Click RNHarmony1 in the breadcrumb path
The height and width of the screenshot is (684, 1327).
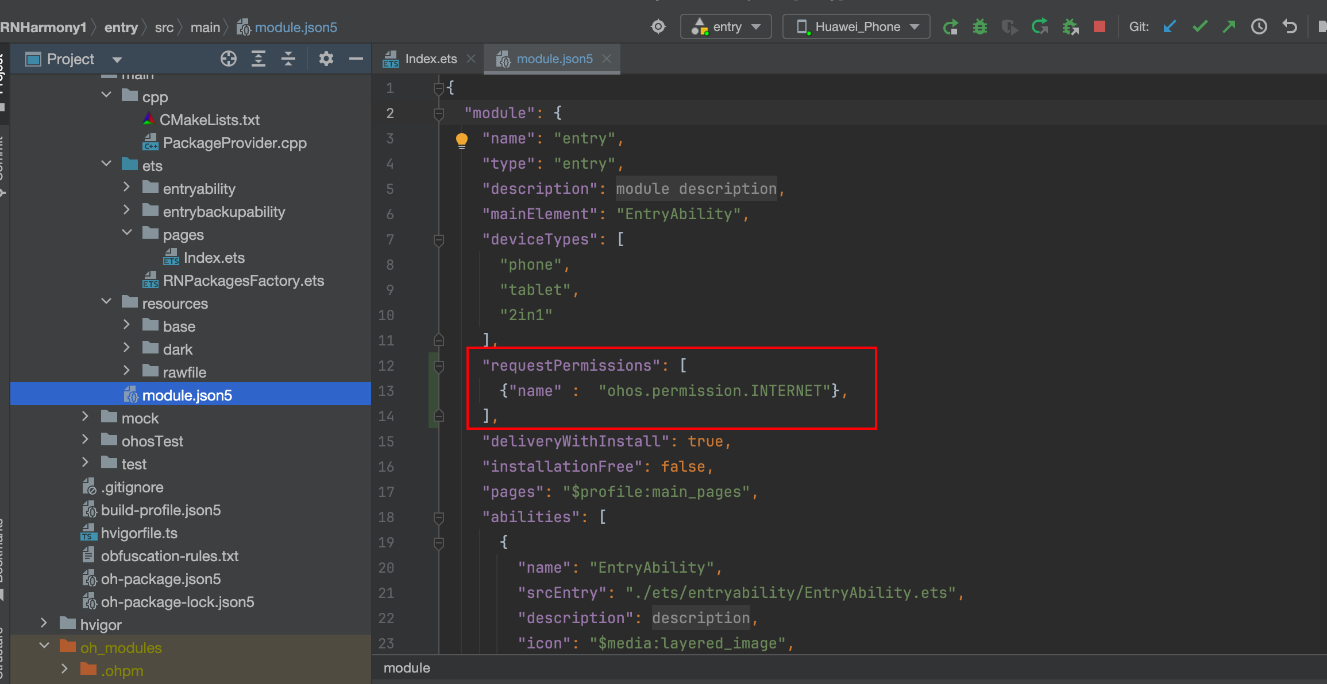43,28
